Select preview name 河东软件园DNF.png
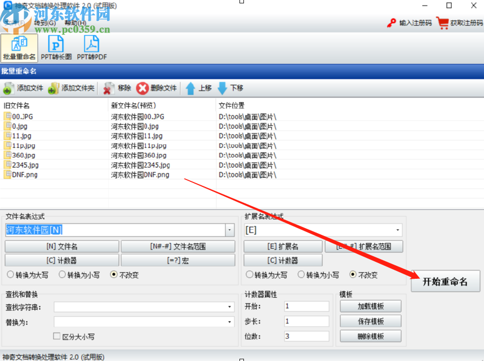Screen dimensions: 484x361 140,175
